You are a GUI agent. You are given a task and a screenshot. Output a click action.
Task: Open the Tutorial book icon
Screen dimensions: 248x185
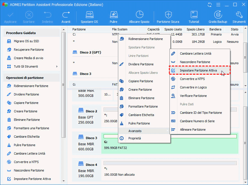(194, 17)
